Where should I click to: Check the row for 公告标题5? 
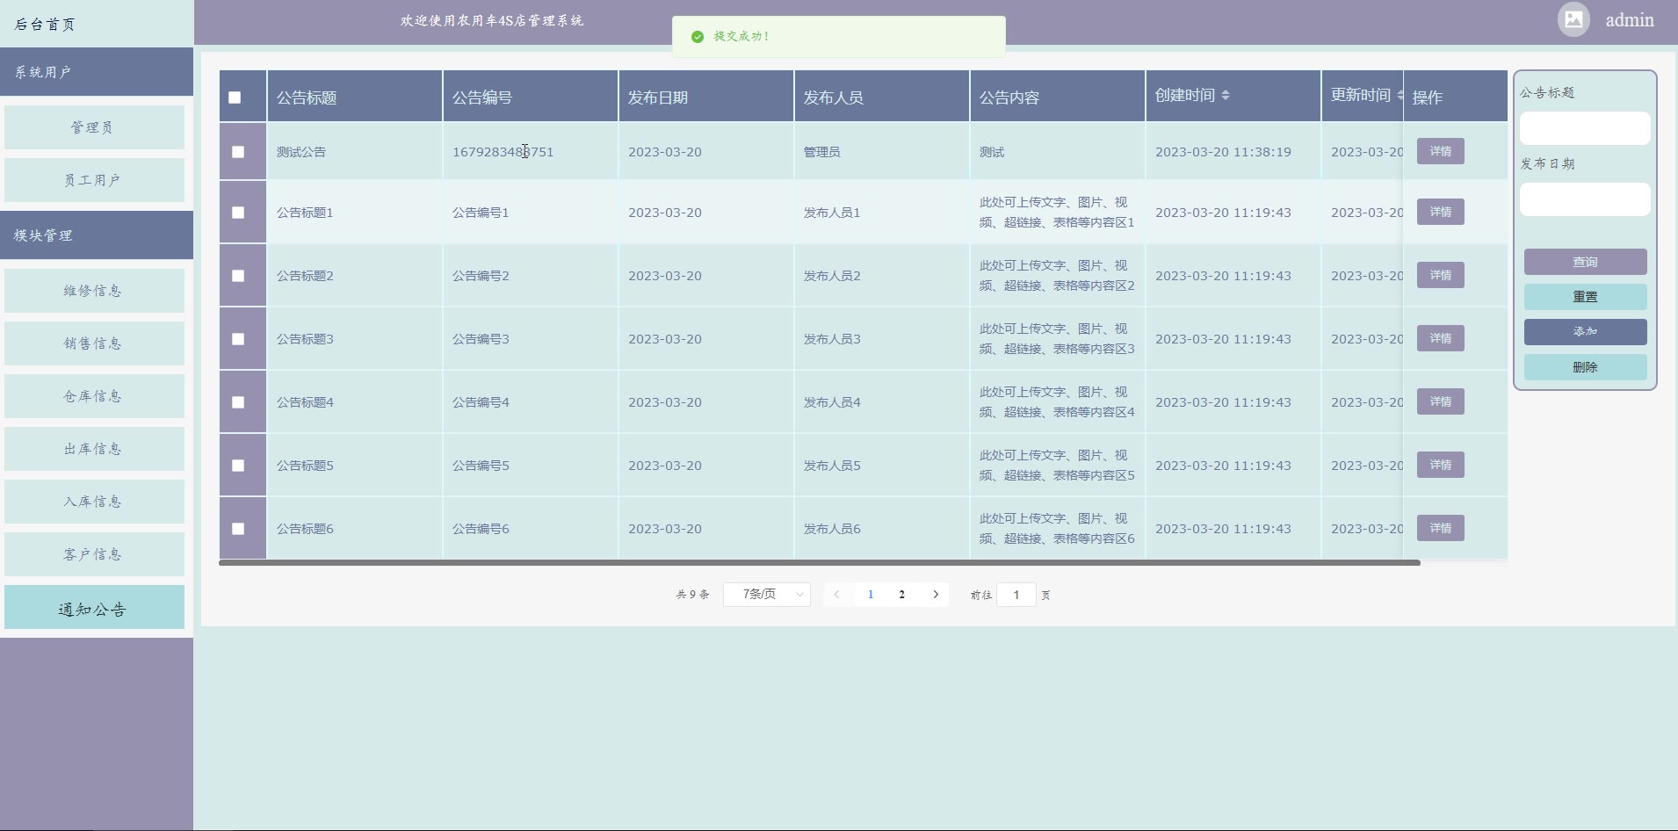(x=238, y=466)
